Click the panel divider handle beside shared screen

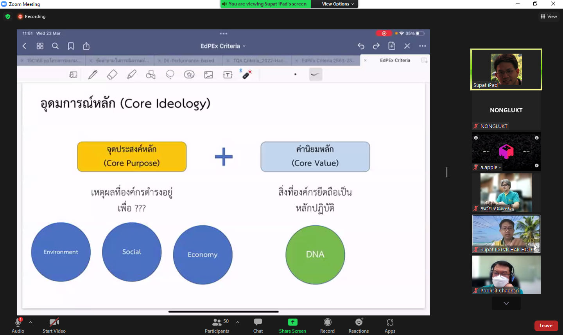pyautogui.click(x=447, y=172)
